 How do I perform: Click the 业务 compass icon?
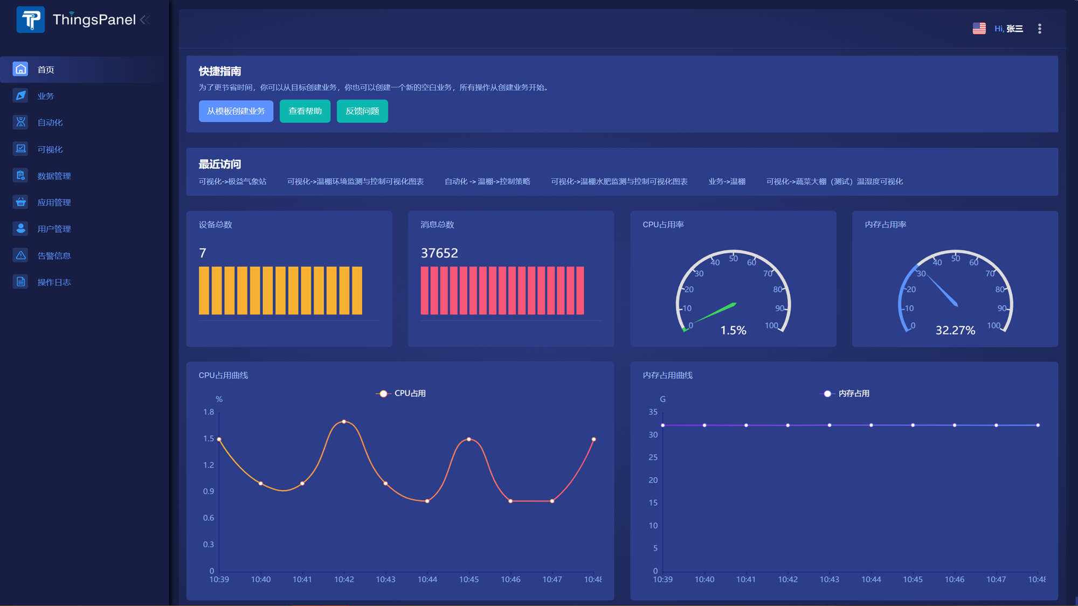tap(20, 95)
